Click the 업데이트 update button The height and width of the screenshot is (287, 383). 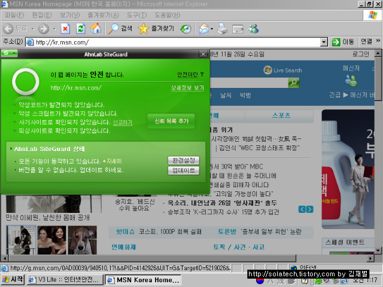[184, 170]
